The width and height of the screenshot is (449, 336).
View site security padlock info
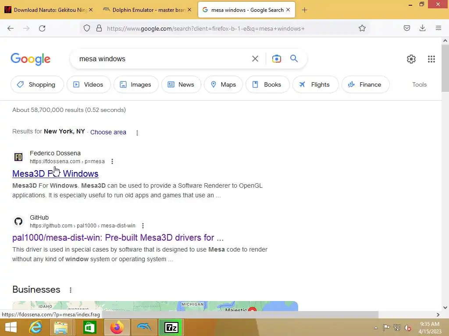pos(99,28)
